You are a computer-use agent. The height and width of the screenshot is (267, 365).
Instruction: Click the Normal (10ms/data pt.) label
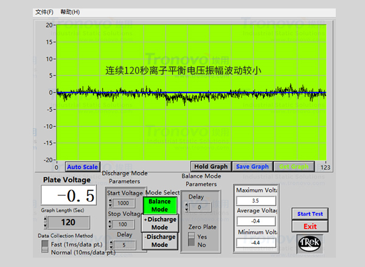pos(83,252)
